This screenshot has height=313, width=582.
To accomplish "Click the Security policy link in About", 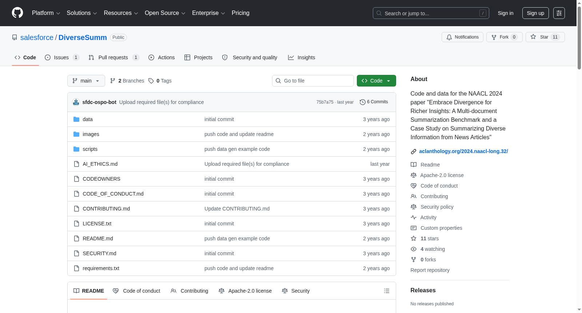I will pos(437,207).
